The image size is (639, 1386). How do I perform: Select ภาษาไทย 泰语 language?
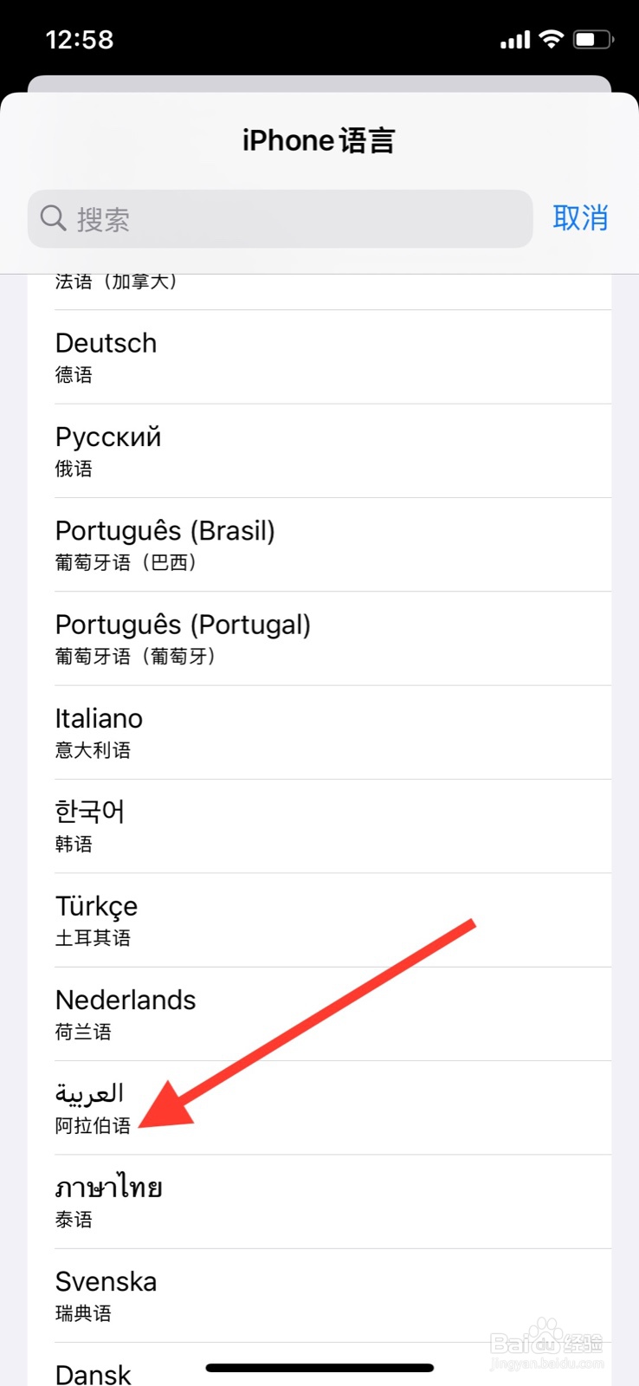(x=319, y=1201)
